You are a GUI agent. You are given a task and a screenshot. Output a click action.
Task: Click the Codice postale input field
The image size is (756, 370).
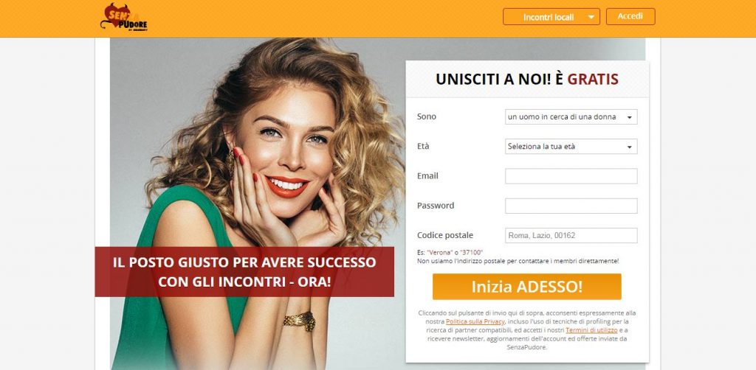[571, 236]
